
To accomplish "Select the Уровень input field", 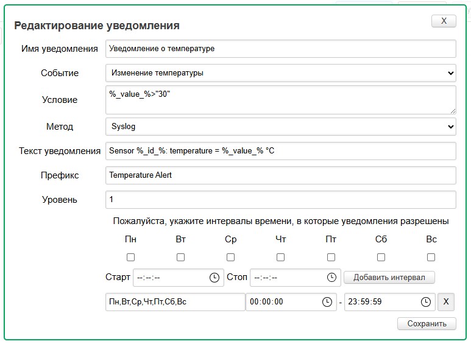I will (x=280, y=200).
